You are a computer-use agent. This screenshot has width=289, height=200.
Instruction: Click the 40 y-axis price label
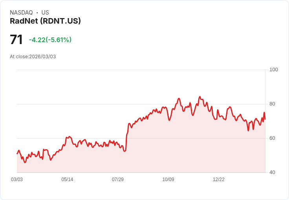tap(272, 172)
